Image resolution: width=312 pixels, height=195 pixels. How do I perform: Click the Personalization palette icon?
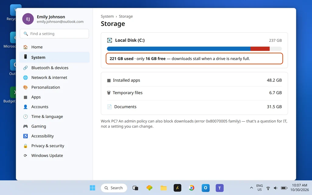[26, 87]
